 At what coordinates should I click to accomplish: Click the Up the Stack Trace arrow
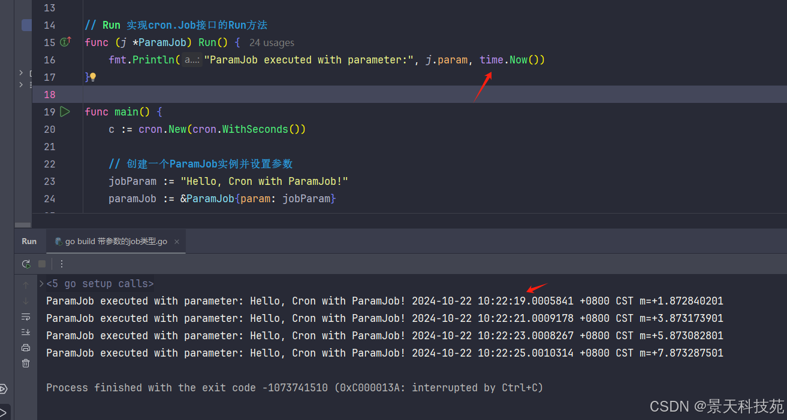(26, 285)
